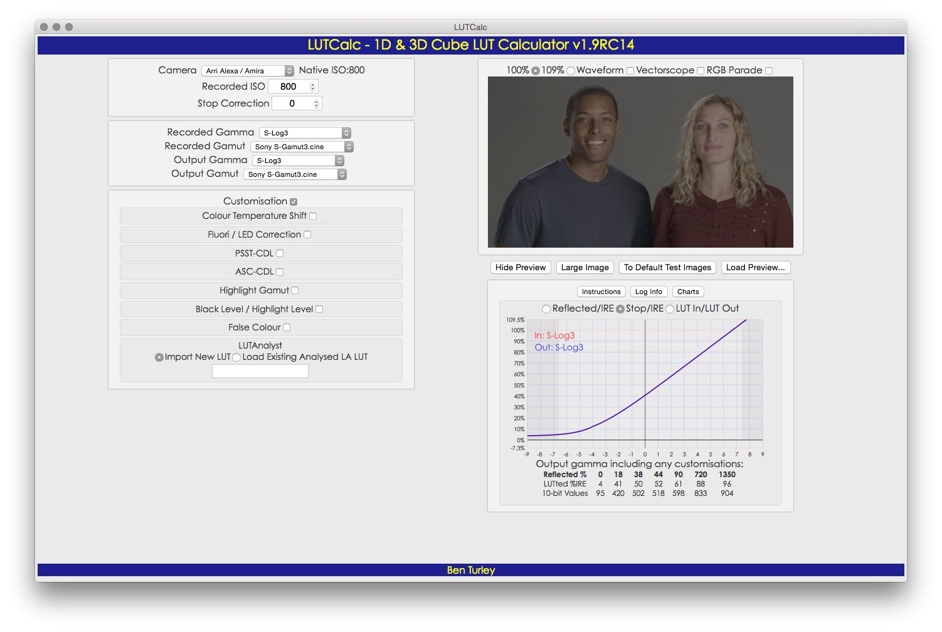Click the preview image of two people
Viewport: 942px width, 632px height.
640,162
